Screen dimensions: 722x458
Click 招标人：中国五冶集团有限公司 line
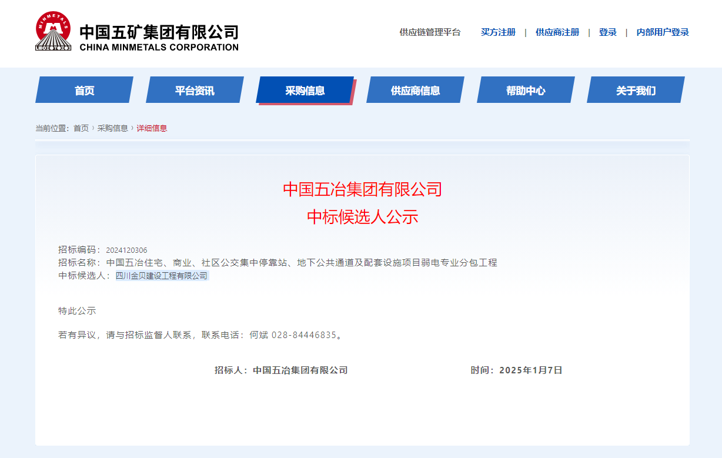[281, 370]
